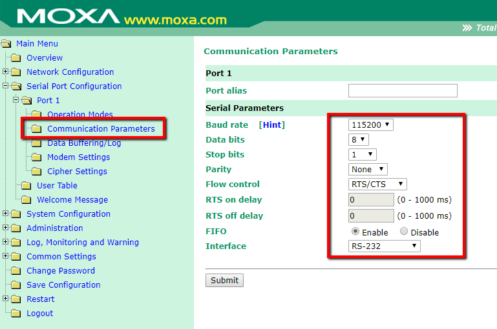
Task: Open the Baud rate Hint link
Action: pyautogui.click(x=271, y=125)
